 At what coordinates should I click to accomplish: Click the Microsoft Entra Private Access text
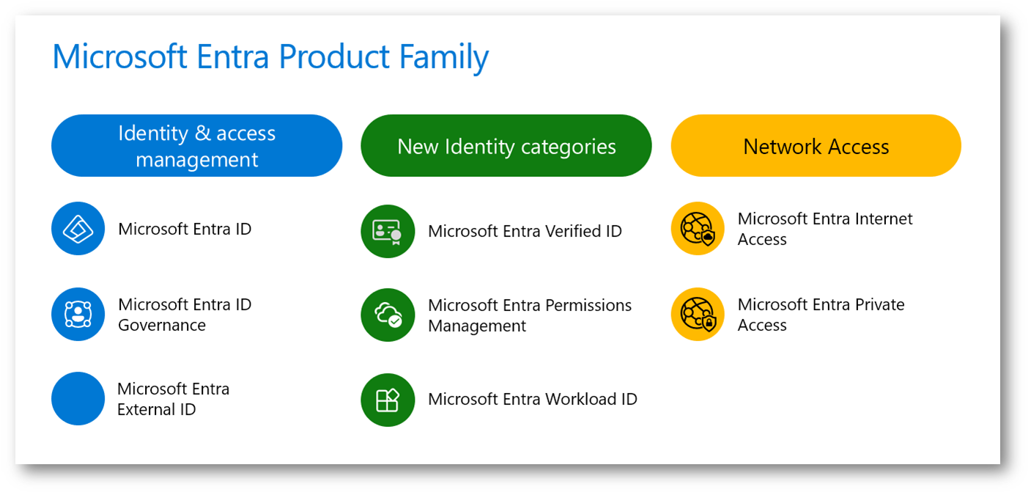pyautogui.click(x=821, y=315)
